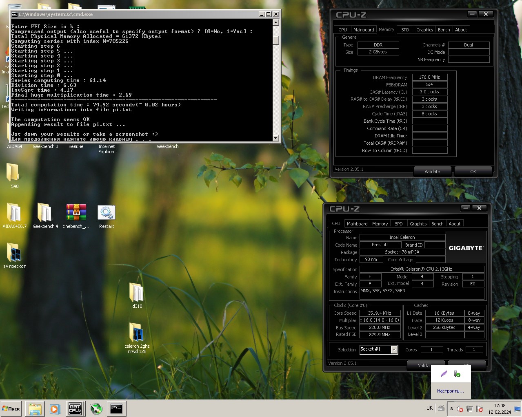Open Mainboard tab in bottom CPU-Z window

coord(357,224)
